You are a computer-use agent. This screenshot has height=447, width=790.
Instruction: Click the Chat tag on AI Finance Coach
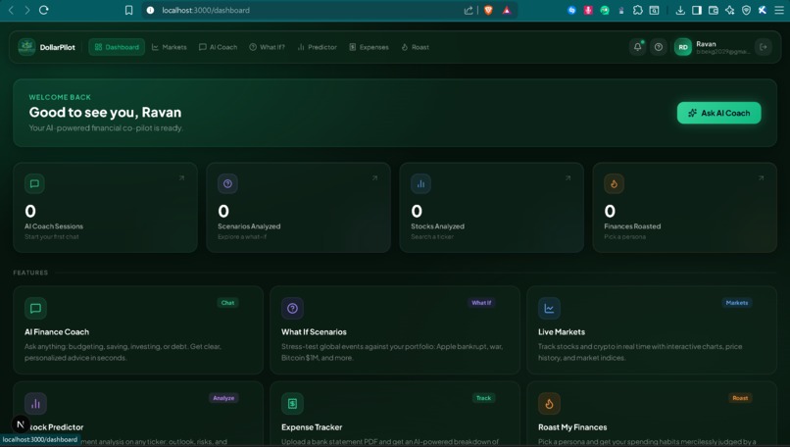point(227,303)
